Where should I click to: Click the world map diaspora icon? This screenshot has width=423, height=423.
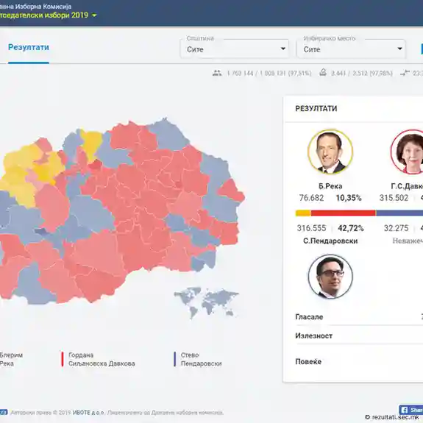[207, 302]
